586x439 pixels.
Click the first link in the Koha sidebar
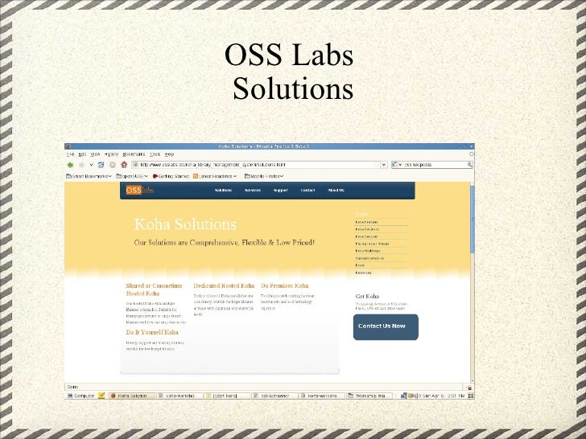tap(366, 222)
